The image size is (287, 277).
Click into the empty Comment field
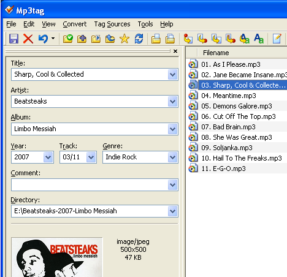point(90,185)
